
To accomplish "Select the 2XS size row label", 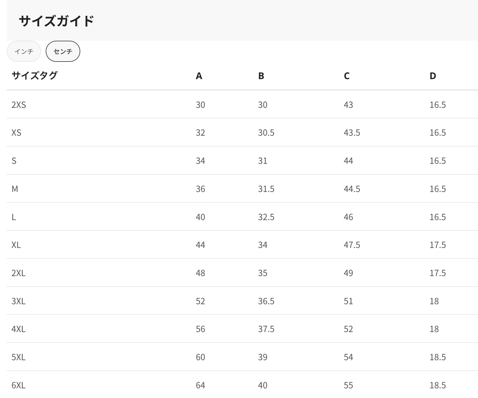I will pos(19,105).
